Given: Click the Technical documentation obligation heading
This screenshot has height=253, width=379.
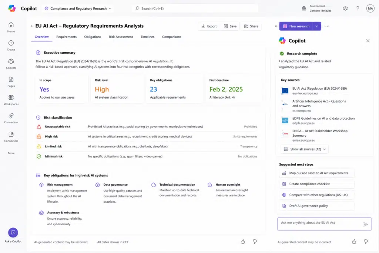Looking at the screenshot, I should (177, 184).
